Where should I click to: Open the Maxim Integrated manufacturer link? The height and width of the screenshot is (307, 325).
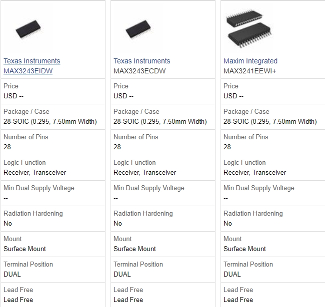[x=250, y=61]
